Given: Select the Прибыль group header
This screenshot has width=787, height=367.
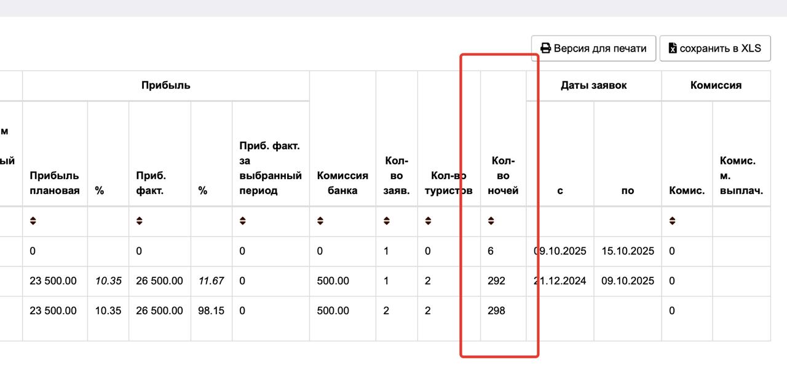Looking at the screenshot, I should point(166,85).
